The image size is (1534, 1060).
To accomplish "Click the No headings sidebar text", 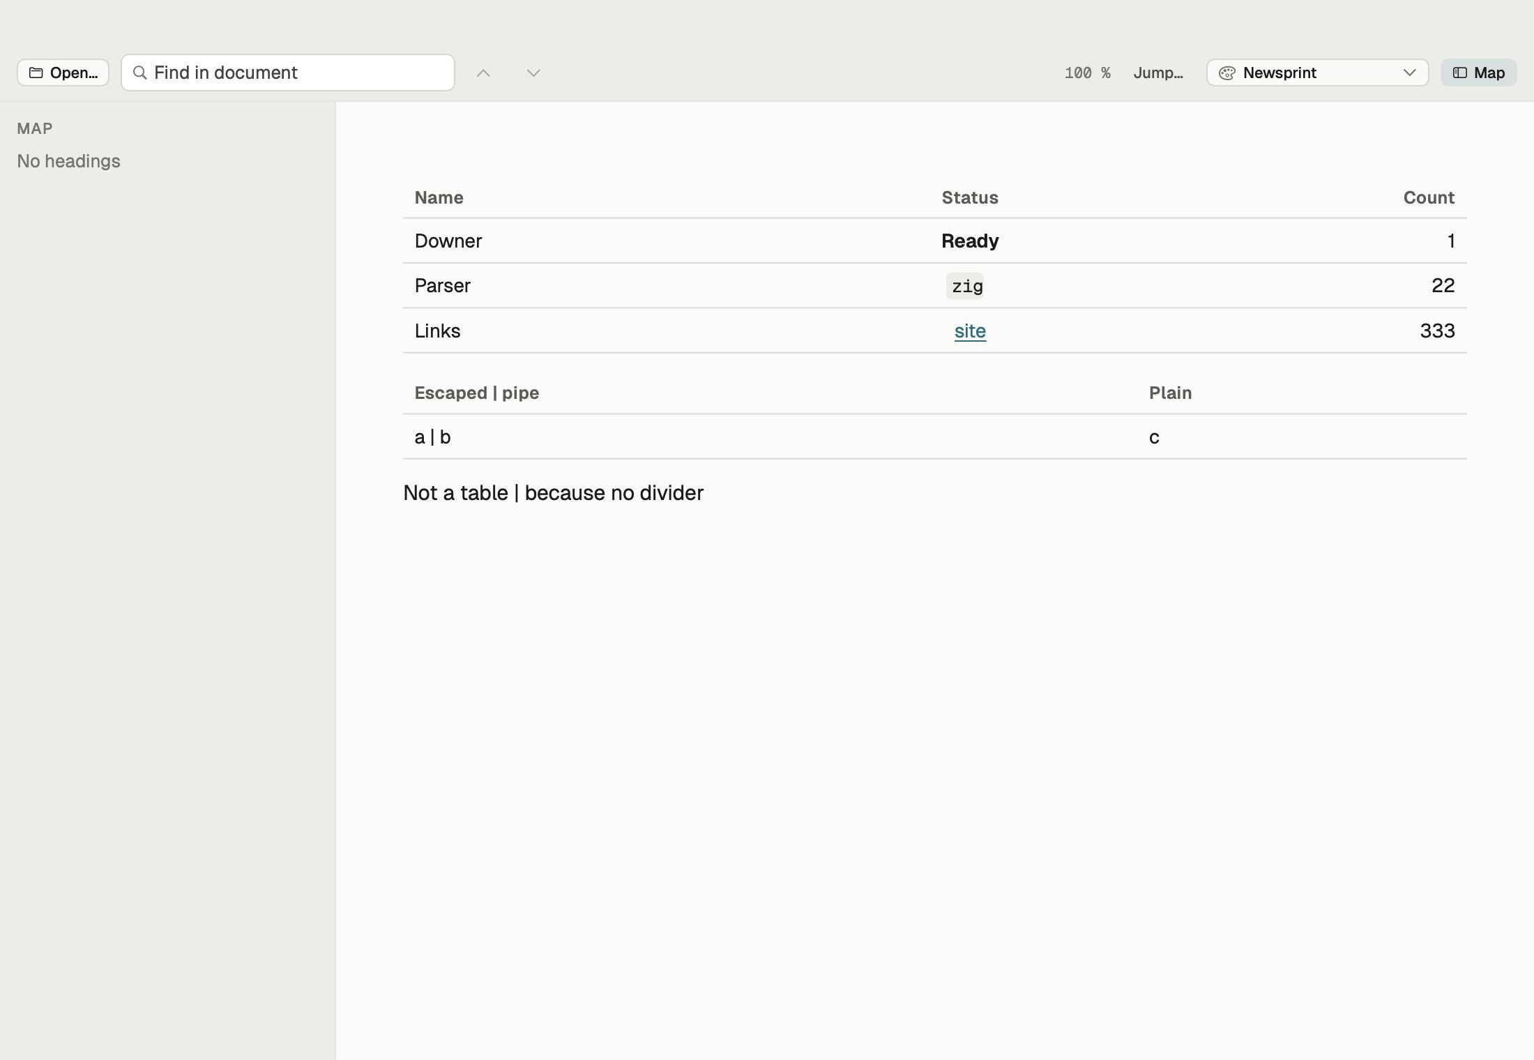I will pos(68,161).
